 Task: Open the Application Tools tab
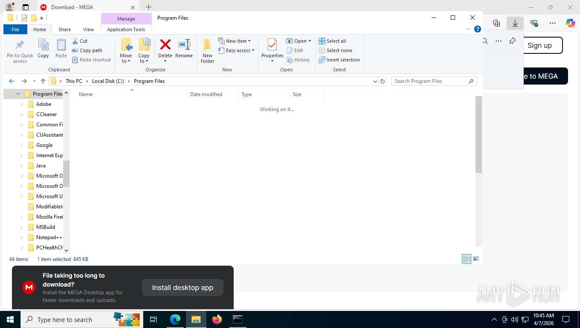[126, 29]
